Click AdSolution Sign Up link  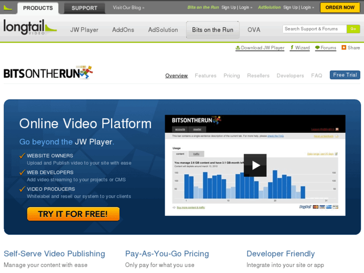[x=290, y=8]
